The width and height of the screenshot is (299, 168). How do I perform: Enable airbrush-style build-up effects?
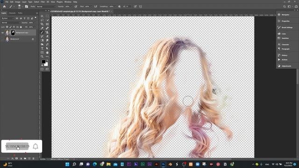click(x=95, y=7)
